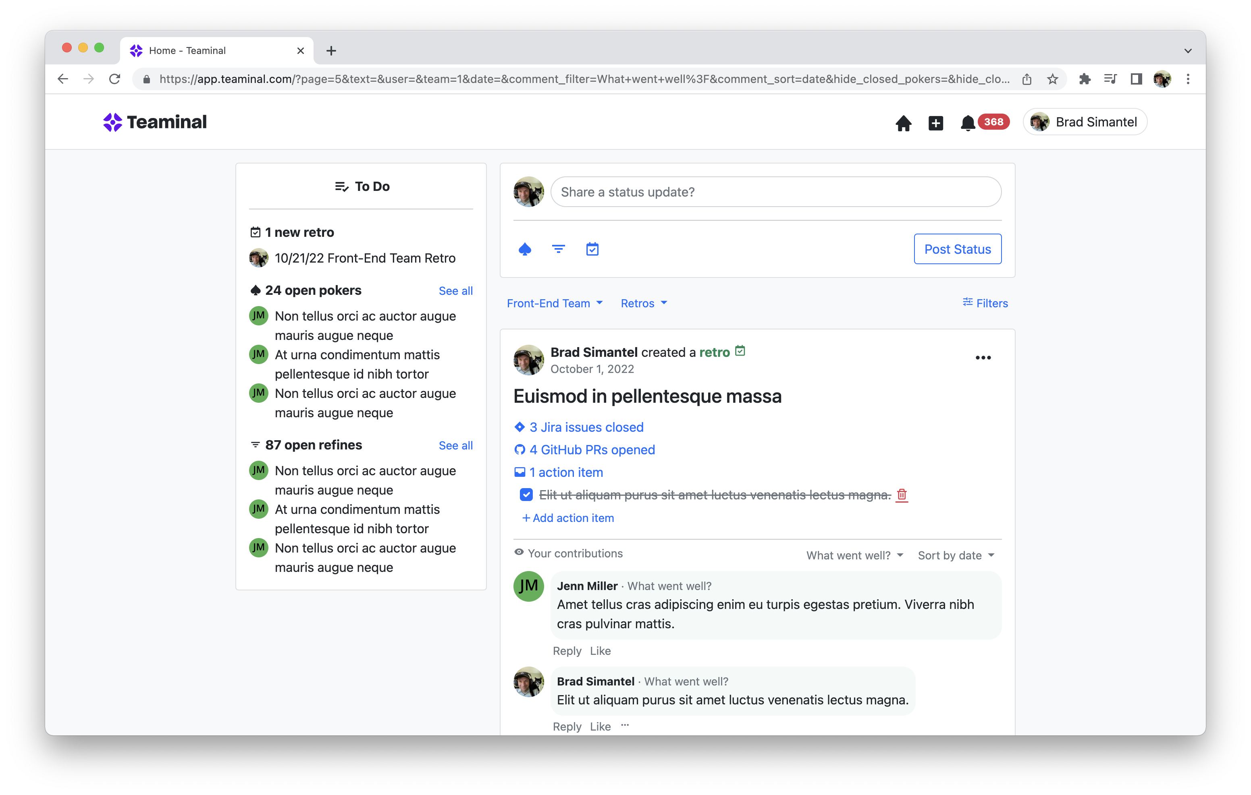Click the home icon in header
1251x795 pixels.
tap(903, 123)
